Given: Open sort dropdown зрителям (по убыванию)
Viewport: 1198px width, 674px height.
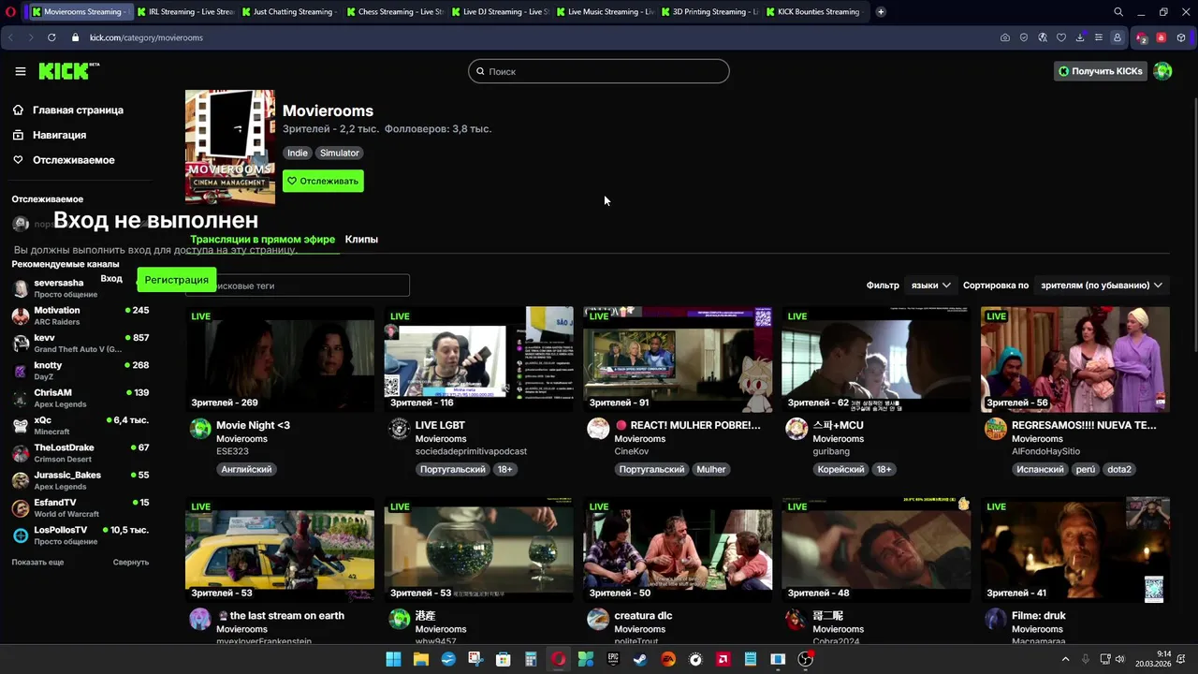Looking at the screenshot, I should click(x=1102, y=286).
